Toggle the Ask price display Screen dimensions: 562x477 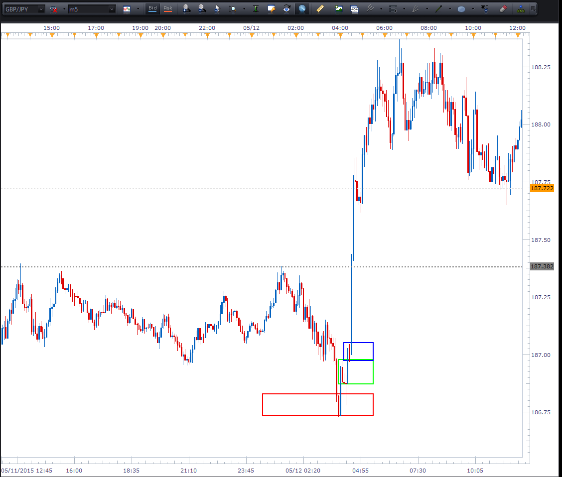[x=168, y=8]
